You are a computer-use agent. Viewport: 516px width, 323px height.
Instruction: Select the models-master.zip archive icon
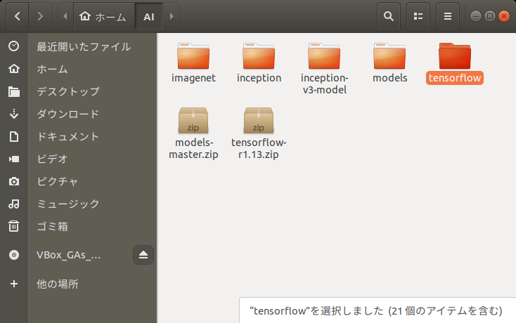[193, 120]
